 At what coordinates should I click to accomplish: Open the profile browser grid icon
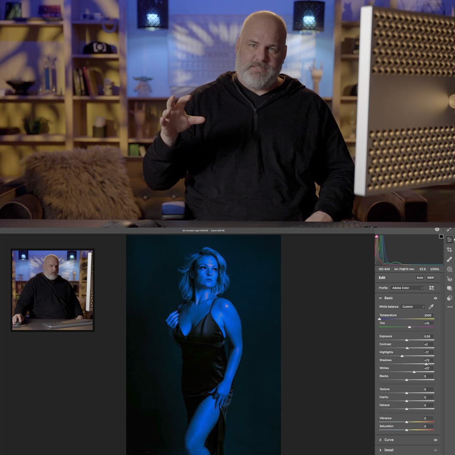(x=431, y=288)
